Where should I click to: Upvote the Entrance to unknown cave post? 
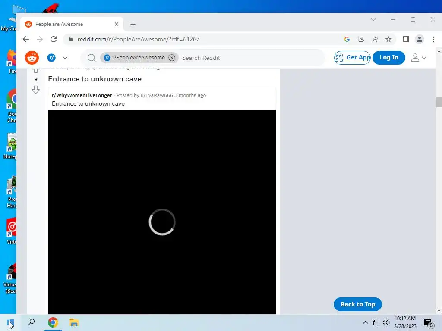pos(36,70)
